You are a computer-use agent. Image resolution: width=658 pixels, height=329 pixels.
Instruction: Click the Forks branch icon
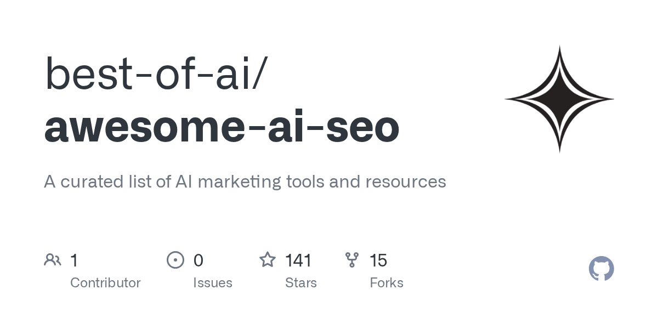pyautogui.click(x=352, y=260)
